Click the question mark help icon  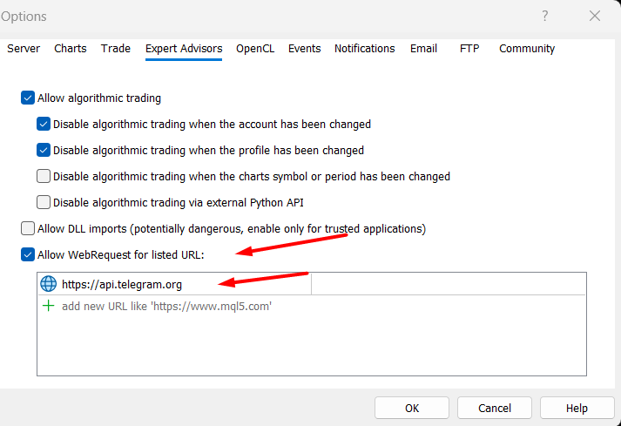545,16
